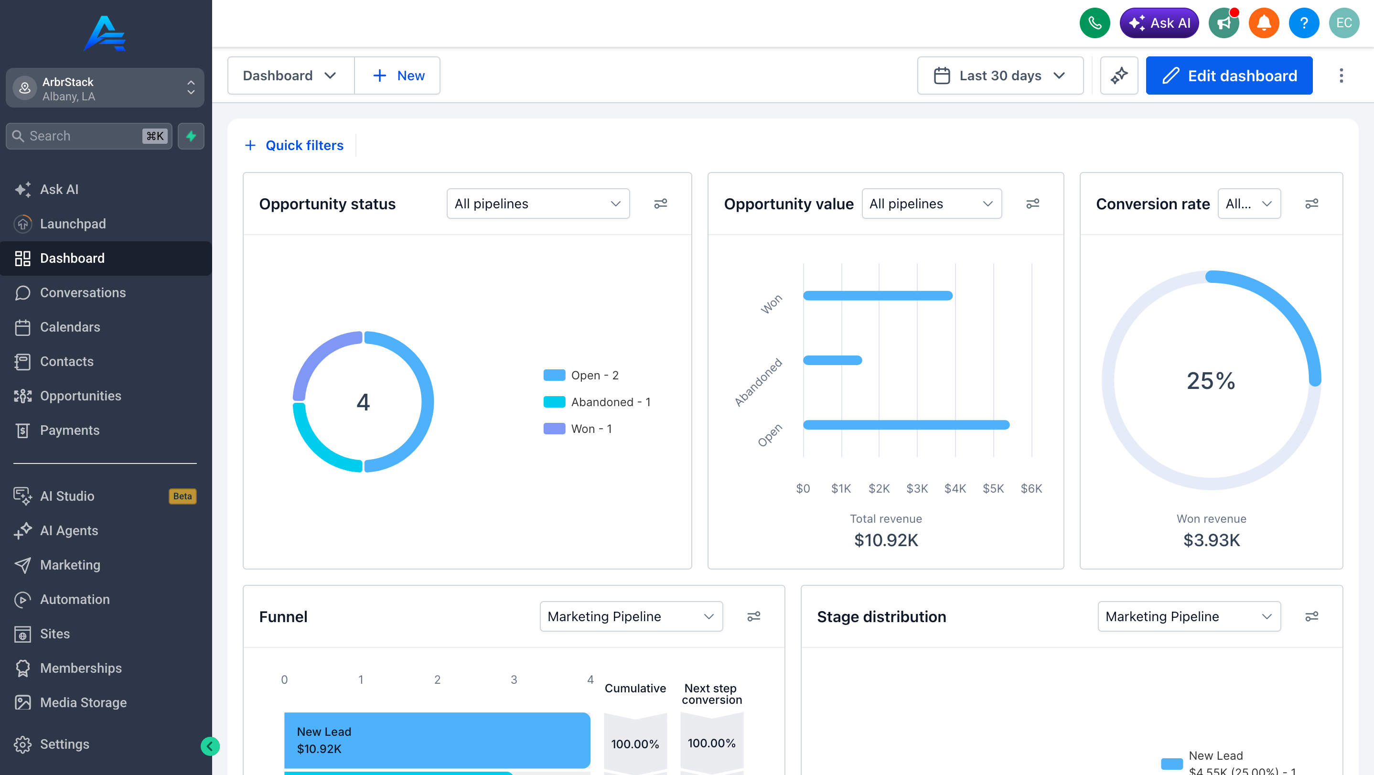The image size is (1374, 775).
Task: Click the sparkle AI insights icon in toolbar
Action: coord(1119,76)
